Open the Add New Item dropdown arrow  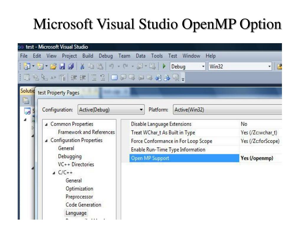pyautogui.click(x=46, y=66)
